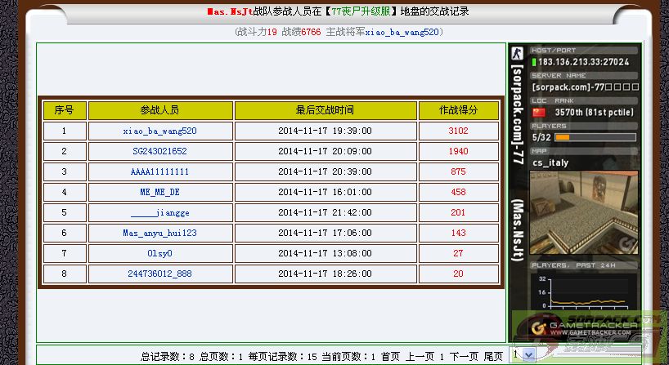
Task: Click the 3570th rank text
Action: [x=595, y=113]
